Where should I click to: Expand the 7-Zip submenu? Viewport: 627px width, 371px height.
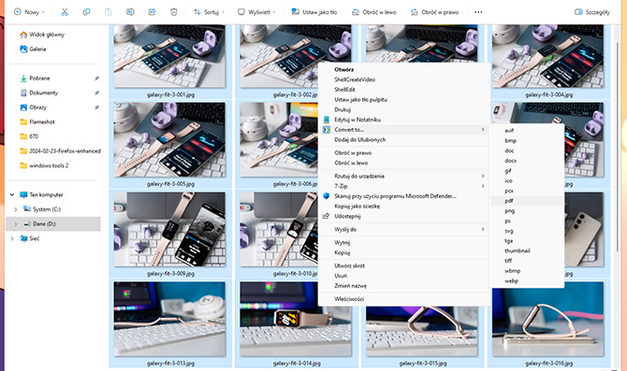(404, 186)
